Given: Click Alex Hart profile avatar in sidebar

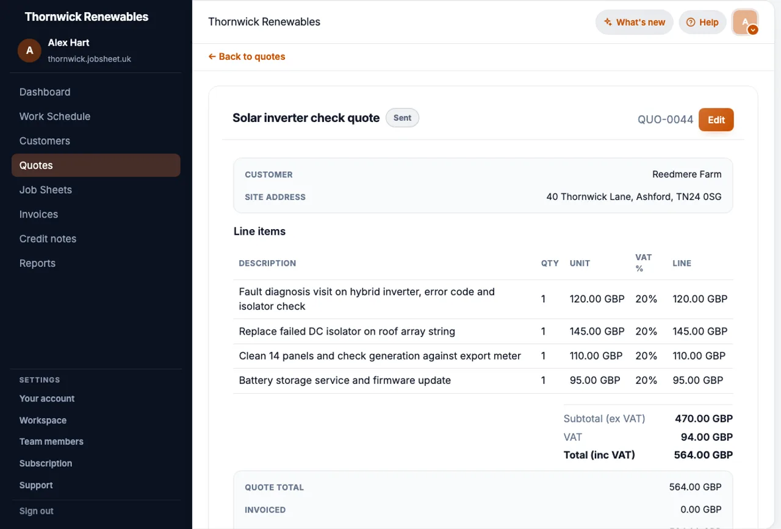Looking at the screenshot, I should (x=29, y=51).
